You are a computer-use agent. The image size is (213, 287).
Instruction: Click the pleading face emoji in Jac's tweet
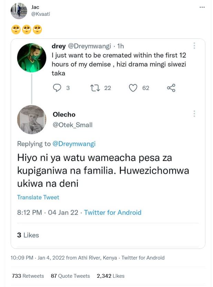point(17,30)
